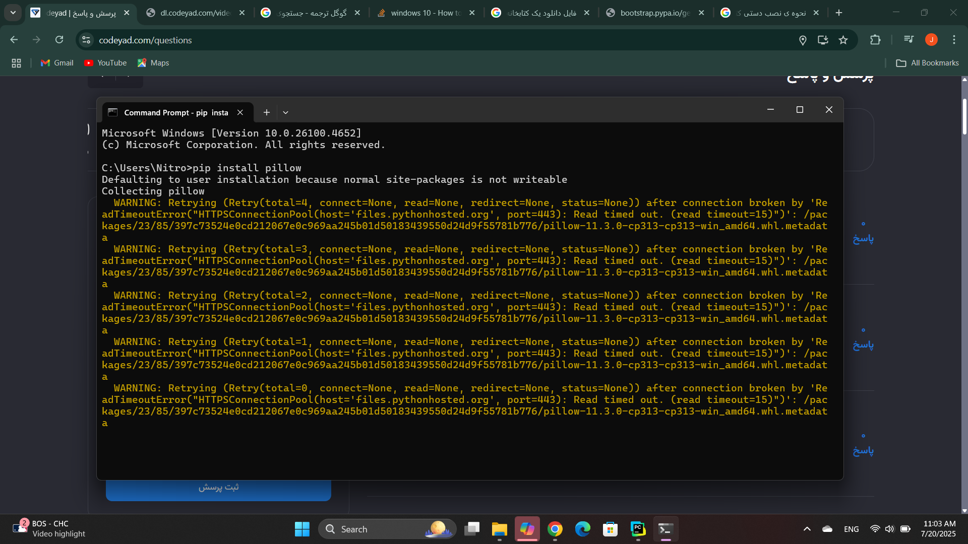Switch to Google Translate search tab
Screen dimensions: 968x544
tap(311, 13)
